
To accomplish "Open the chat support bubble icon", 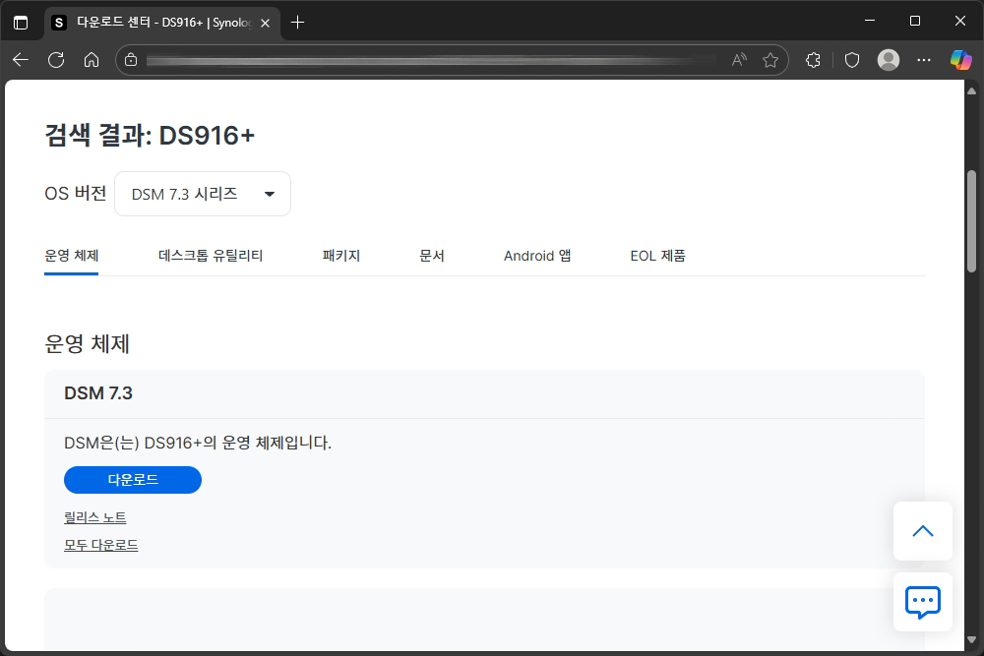I will point(923,602).
